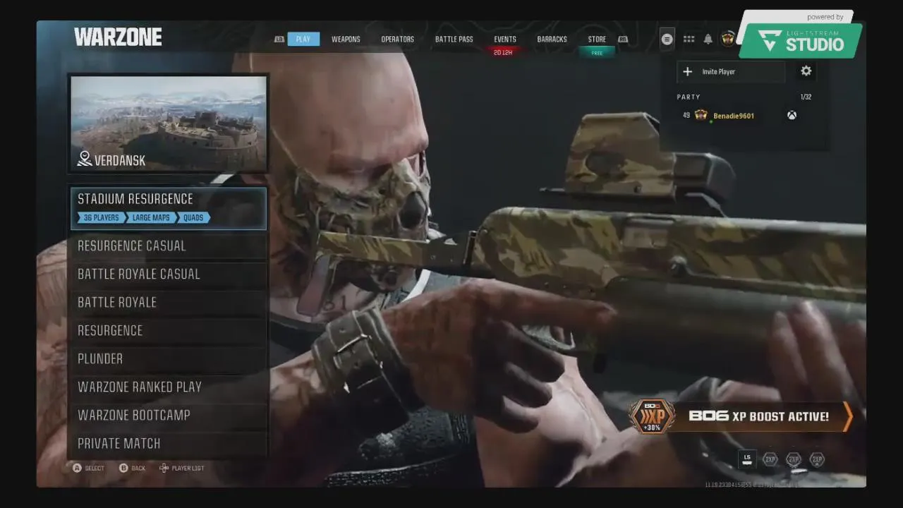Switch to the Weapons tab
The width and height of the screenshot is (903, 508).
click(346, 39)
